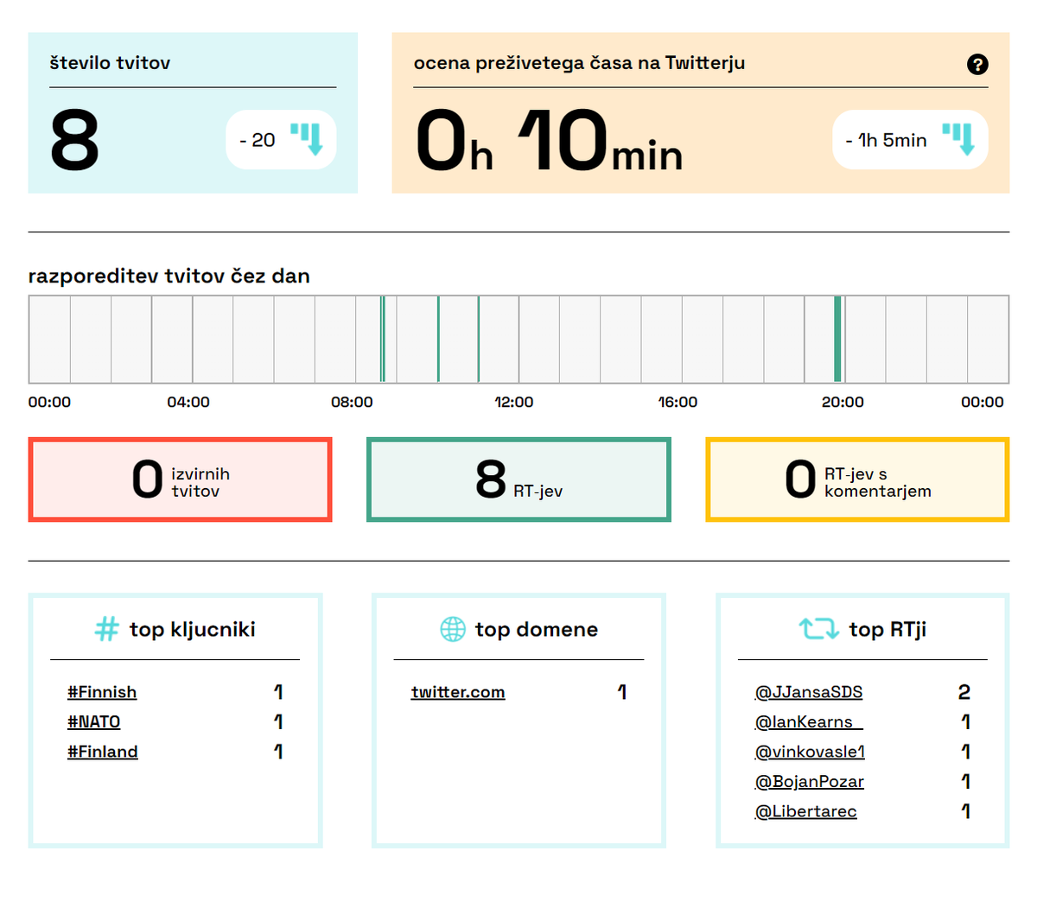Screen dimensions: 1037x908
Task: Select the 8 RT-jev box
Action: click(518, 479)
